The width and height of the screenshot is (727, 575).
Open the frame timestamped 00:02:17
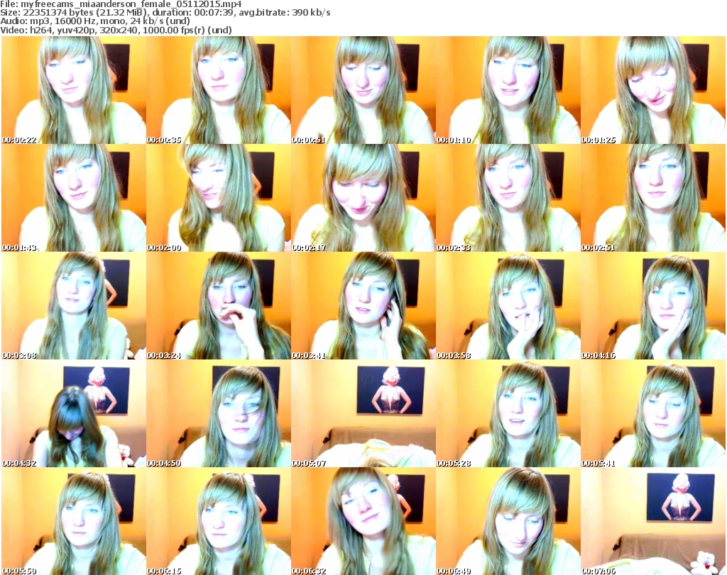(x=363, y=198)
